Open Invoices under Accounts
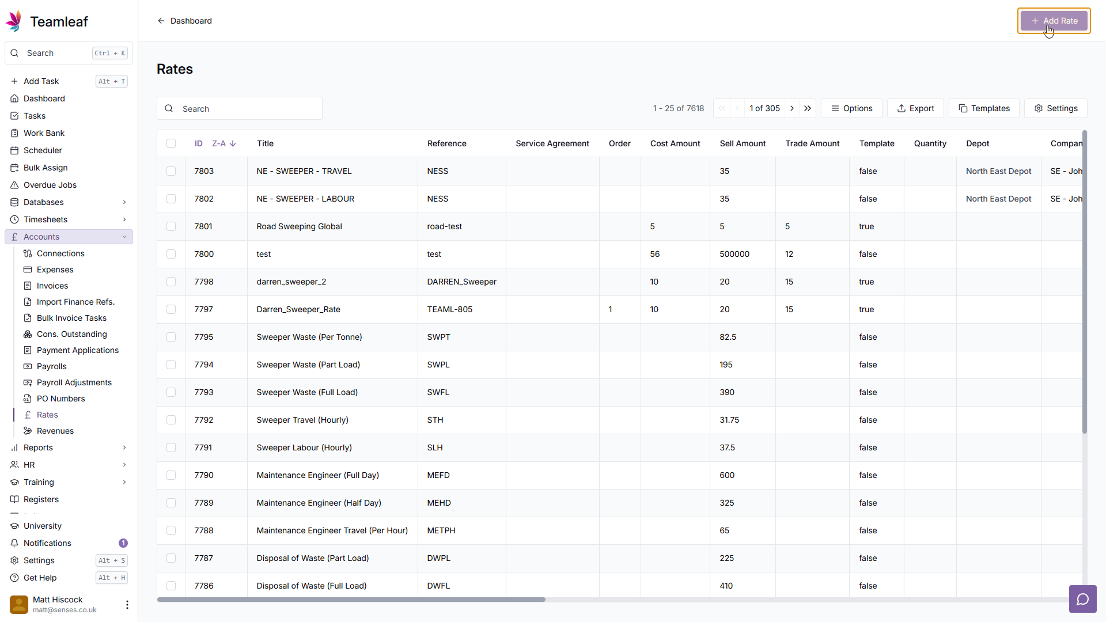This screenshot has width=1106, height=622. [x=52, y=286]
